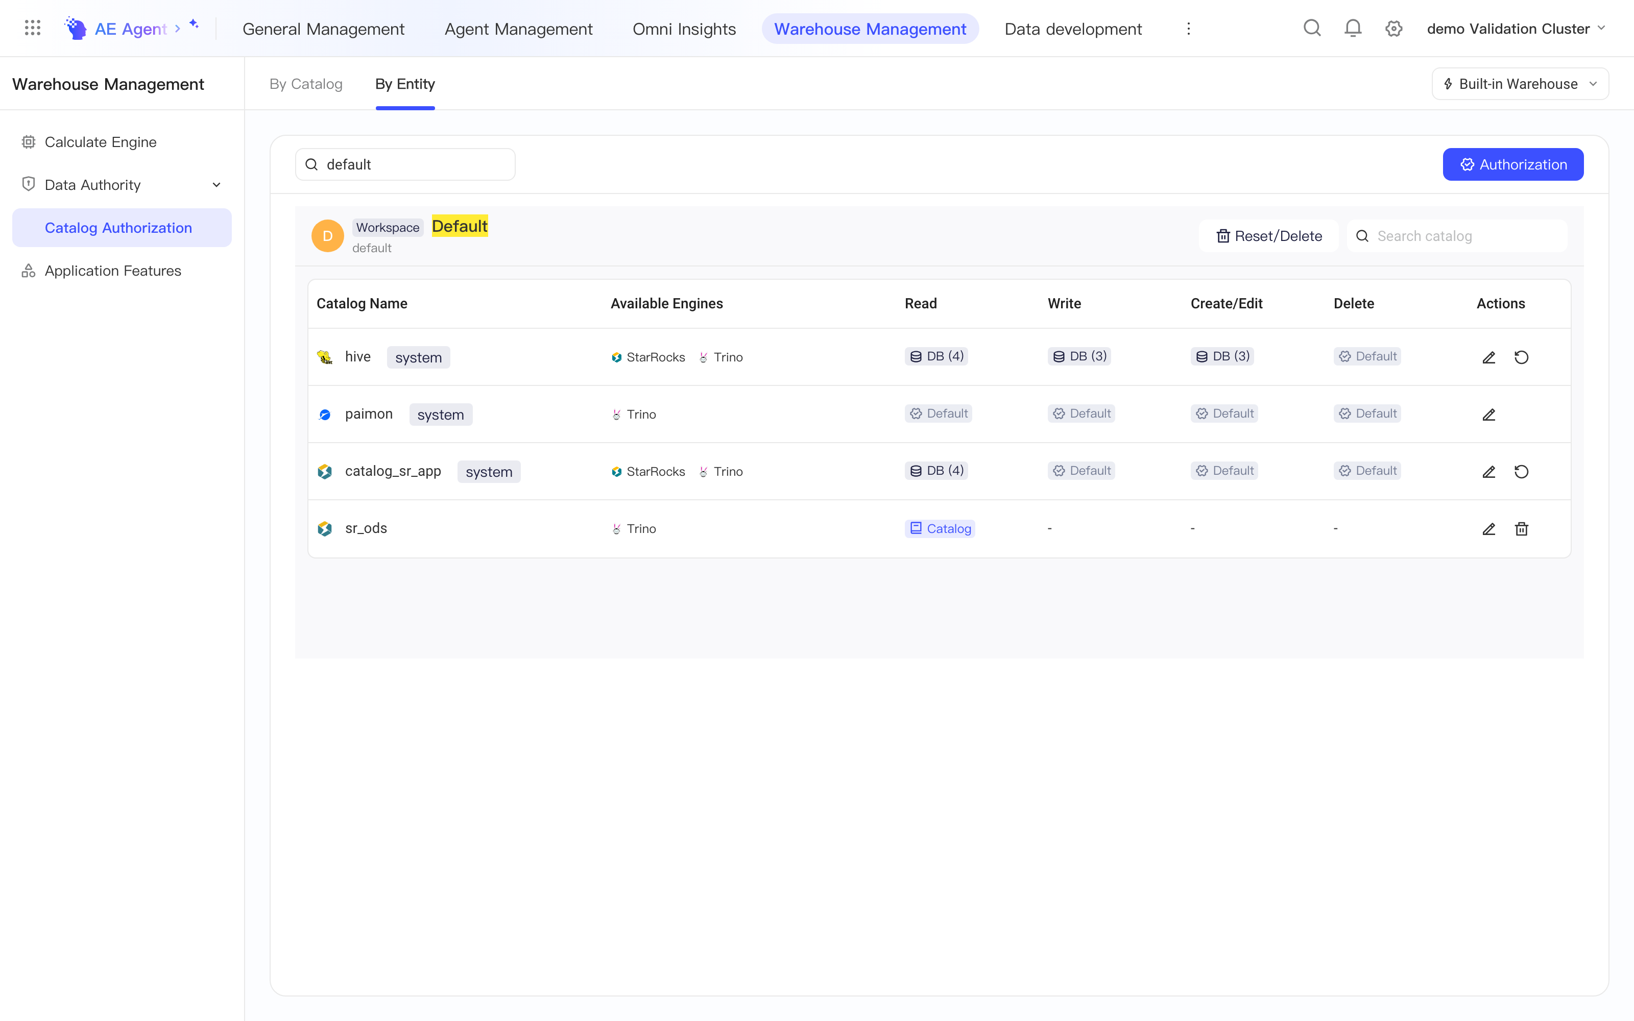Viewport: 1634px width, 1021px height.
Task: Open the three-dot more menu in navbar
Action: pyautogui.click(x=1188, y=29)
